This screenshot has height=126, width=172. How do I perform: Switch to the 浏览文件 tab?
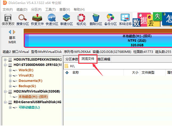tap(88, 59)
